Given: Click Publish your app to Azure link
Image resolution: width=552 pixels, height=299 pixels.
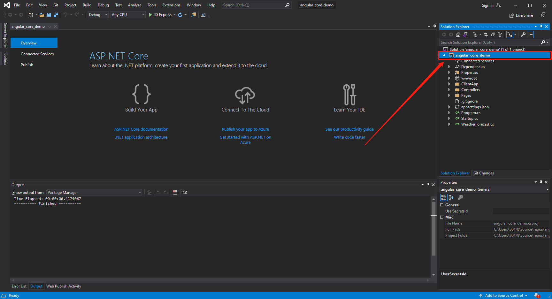Looking at the screenshot, I should (245, 129).
